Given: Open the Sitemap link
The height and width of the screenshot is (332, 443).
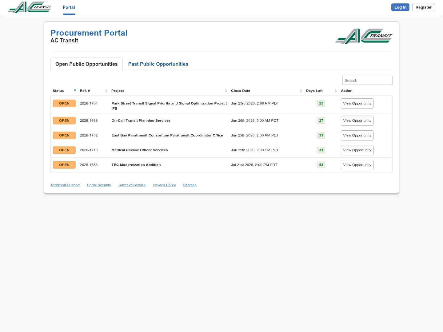Looking at the screenshot, I should coord(190,185).
